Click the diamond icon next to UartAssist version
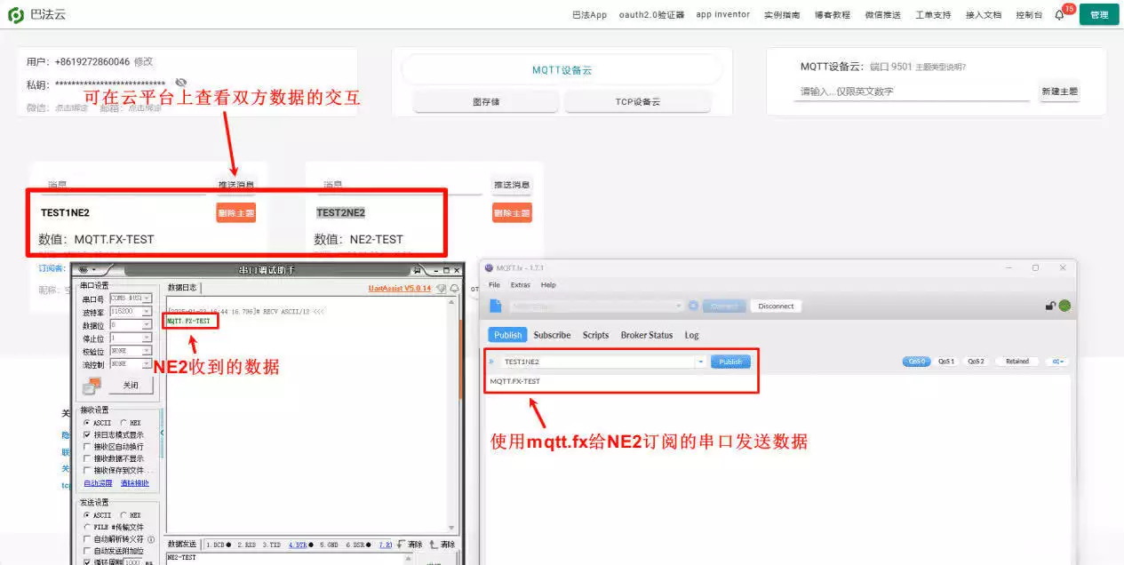The image size is (1124, 565). tap(441, 289)
